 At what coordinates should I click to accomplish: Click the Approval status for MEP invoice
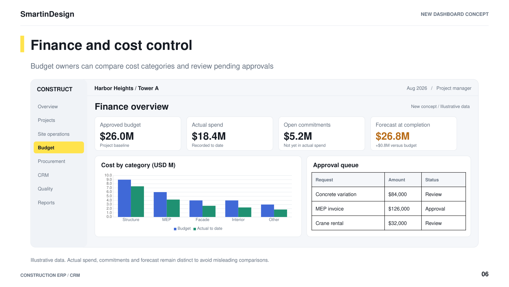tap(443, 209)
